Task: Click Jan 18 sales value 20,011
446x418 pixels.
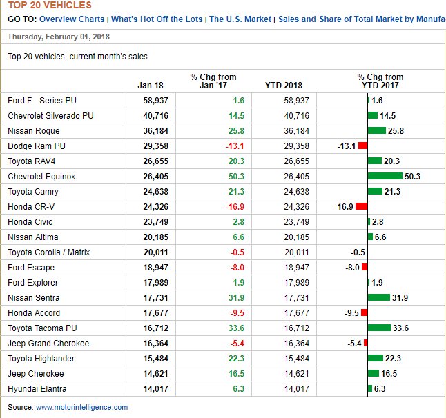Action: [x=155, y=252]
